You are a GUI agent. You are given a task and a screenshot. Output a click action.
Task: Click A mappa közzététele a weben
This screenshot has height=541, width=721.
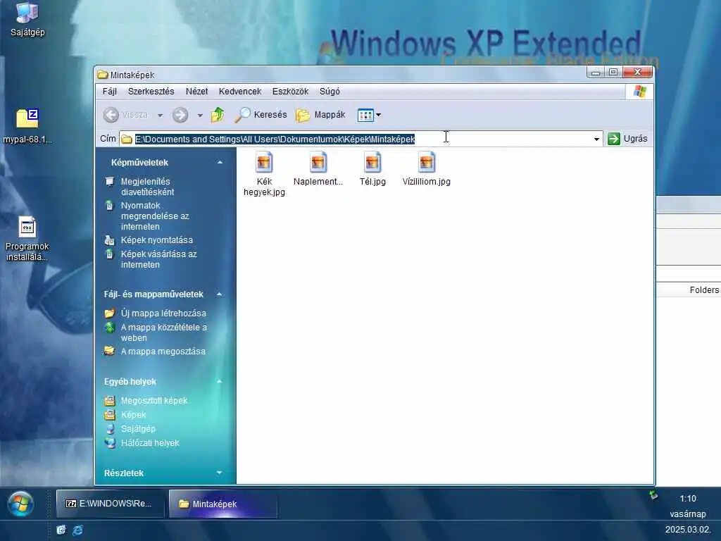click(x=163, y=332)
